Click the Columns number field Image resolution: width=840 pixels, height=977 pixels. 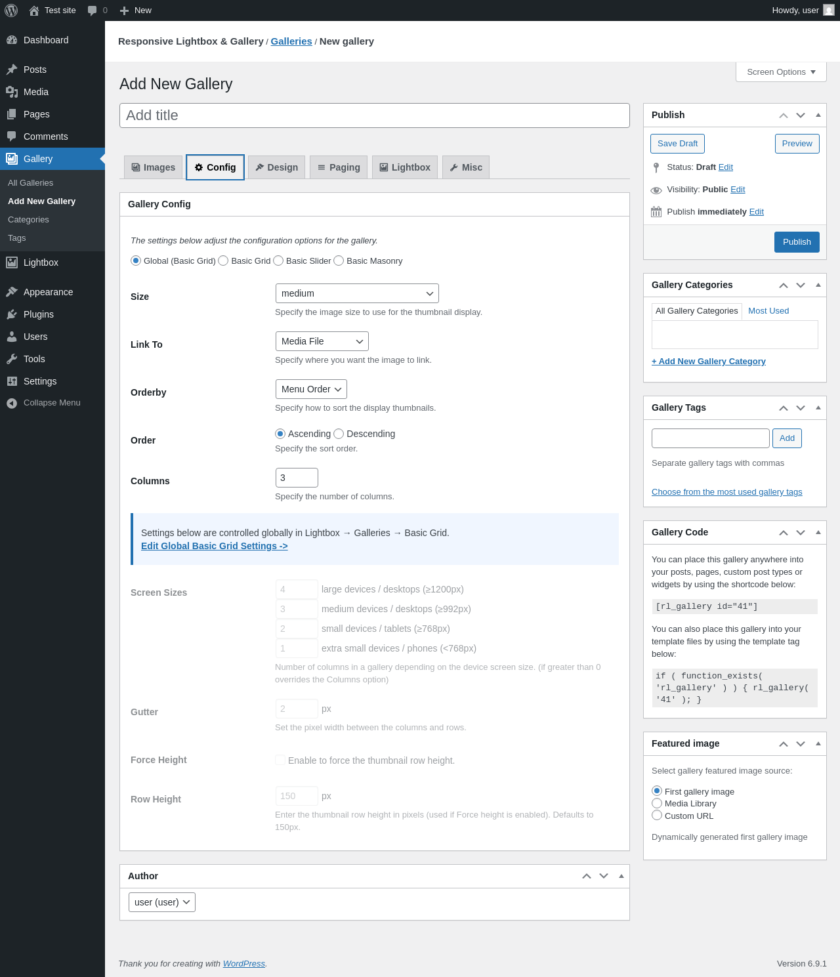(297, 478)
